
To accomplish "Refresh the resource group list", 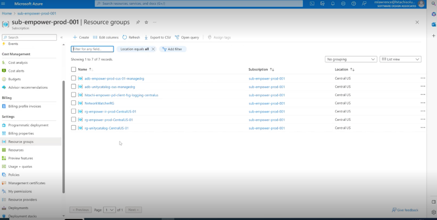I will (131, 37).
